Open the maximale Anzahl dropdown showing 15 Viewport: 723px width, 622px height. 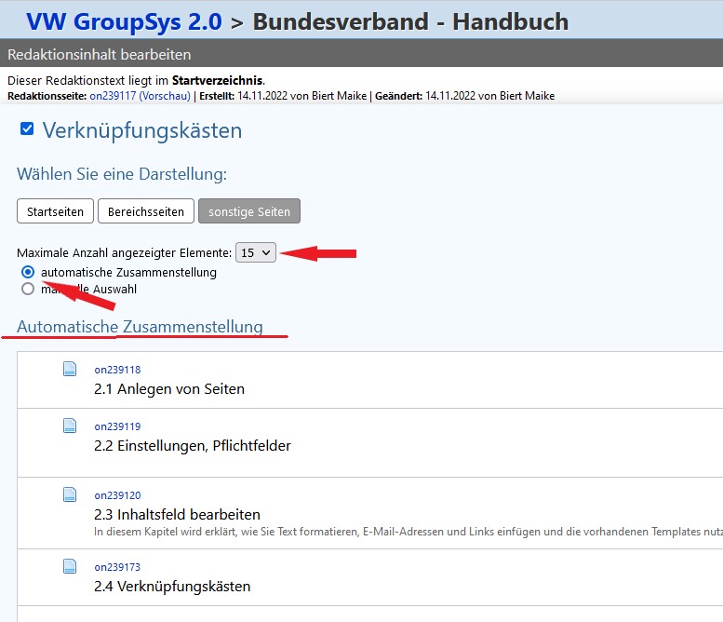[256, 252]
